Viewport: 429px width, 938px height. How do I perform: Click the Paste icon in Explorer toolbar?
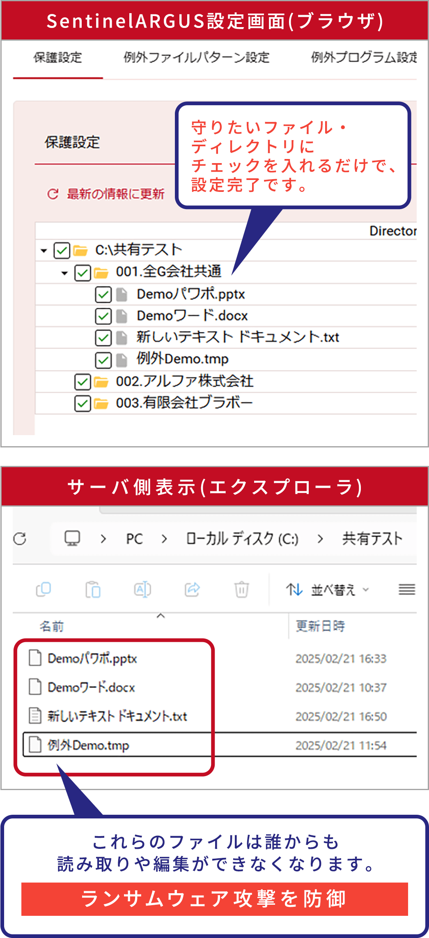pos(93,590)
